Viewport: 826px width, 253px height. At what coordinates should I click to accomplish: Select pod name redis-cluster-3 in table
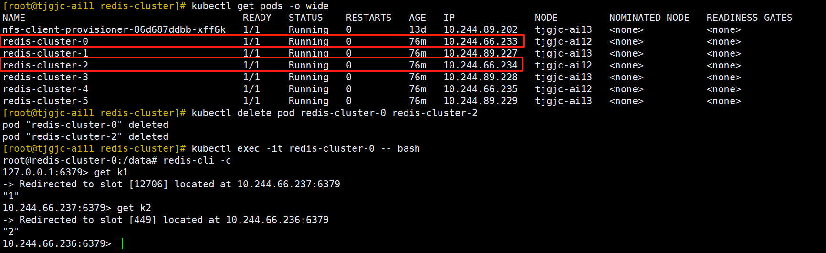(x=45, y=77)
